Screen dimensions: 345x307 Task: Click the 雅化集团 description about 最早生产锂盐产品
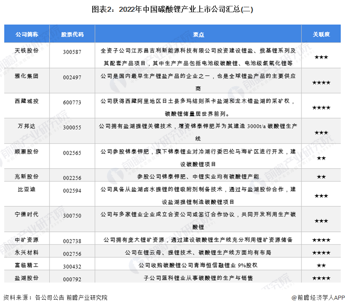(x=198, y=82)
